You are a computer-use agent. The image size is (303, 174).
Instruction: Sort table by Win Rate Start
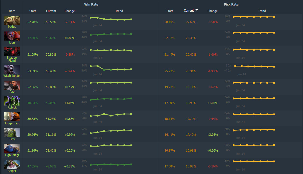tap(33, 11)
